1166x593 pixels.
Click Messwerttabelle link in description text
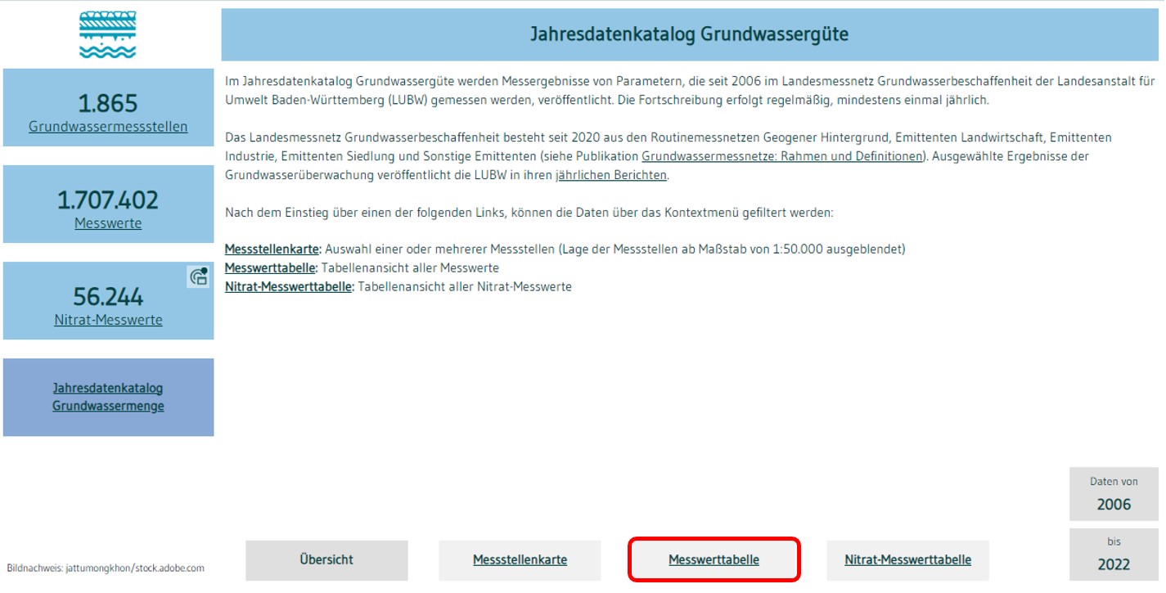pos(270,267)
